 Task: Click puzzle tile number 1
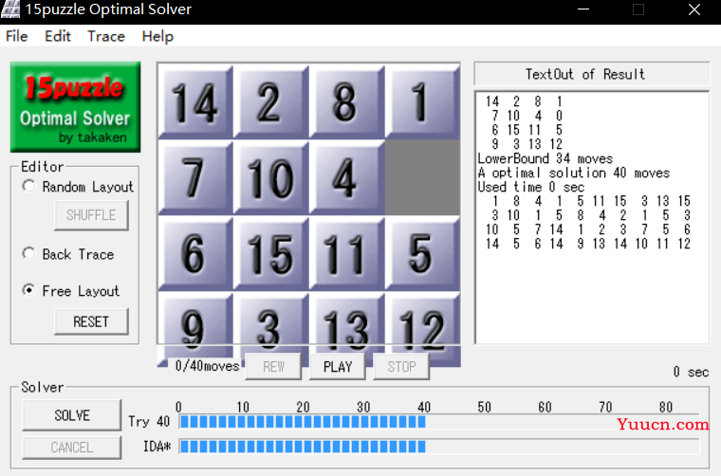422,101
